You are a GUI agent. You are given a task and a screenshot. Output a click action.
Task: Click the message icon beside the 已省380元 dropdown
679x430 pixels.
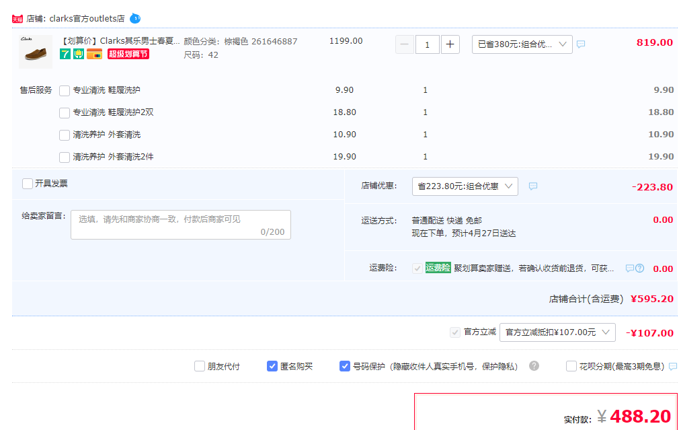pyautogui.click(x=581, y=44)
